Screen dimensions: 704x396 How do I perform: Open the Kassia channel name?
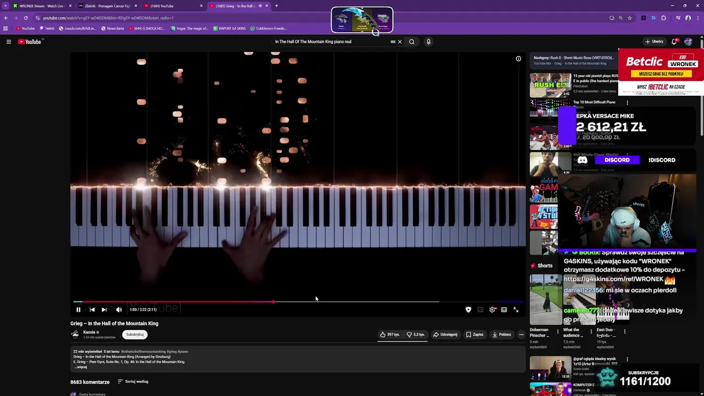point(90,332)
